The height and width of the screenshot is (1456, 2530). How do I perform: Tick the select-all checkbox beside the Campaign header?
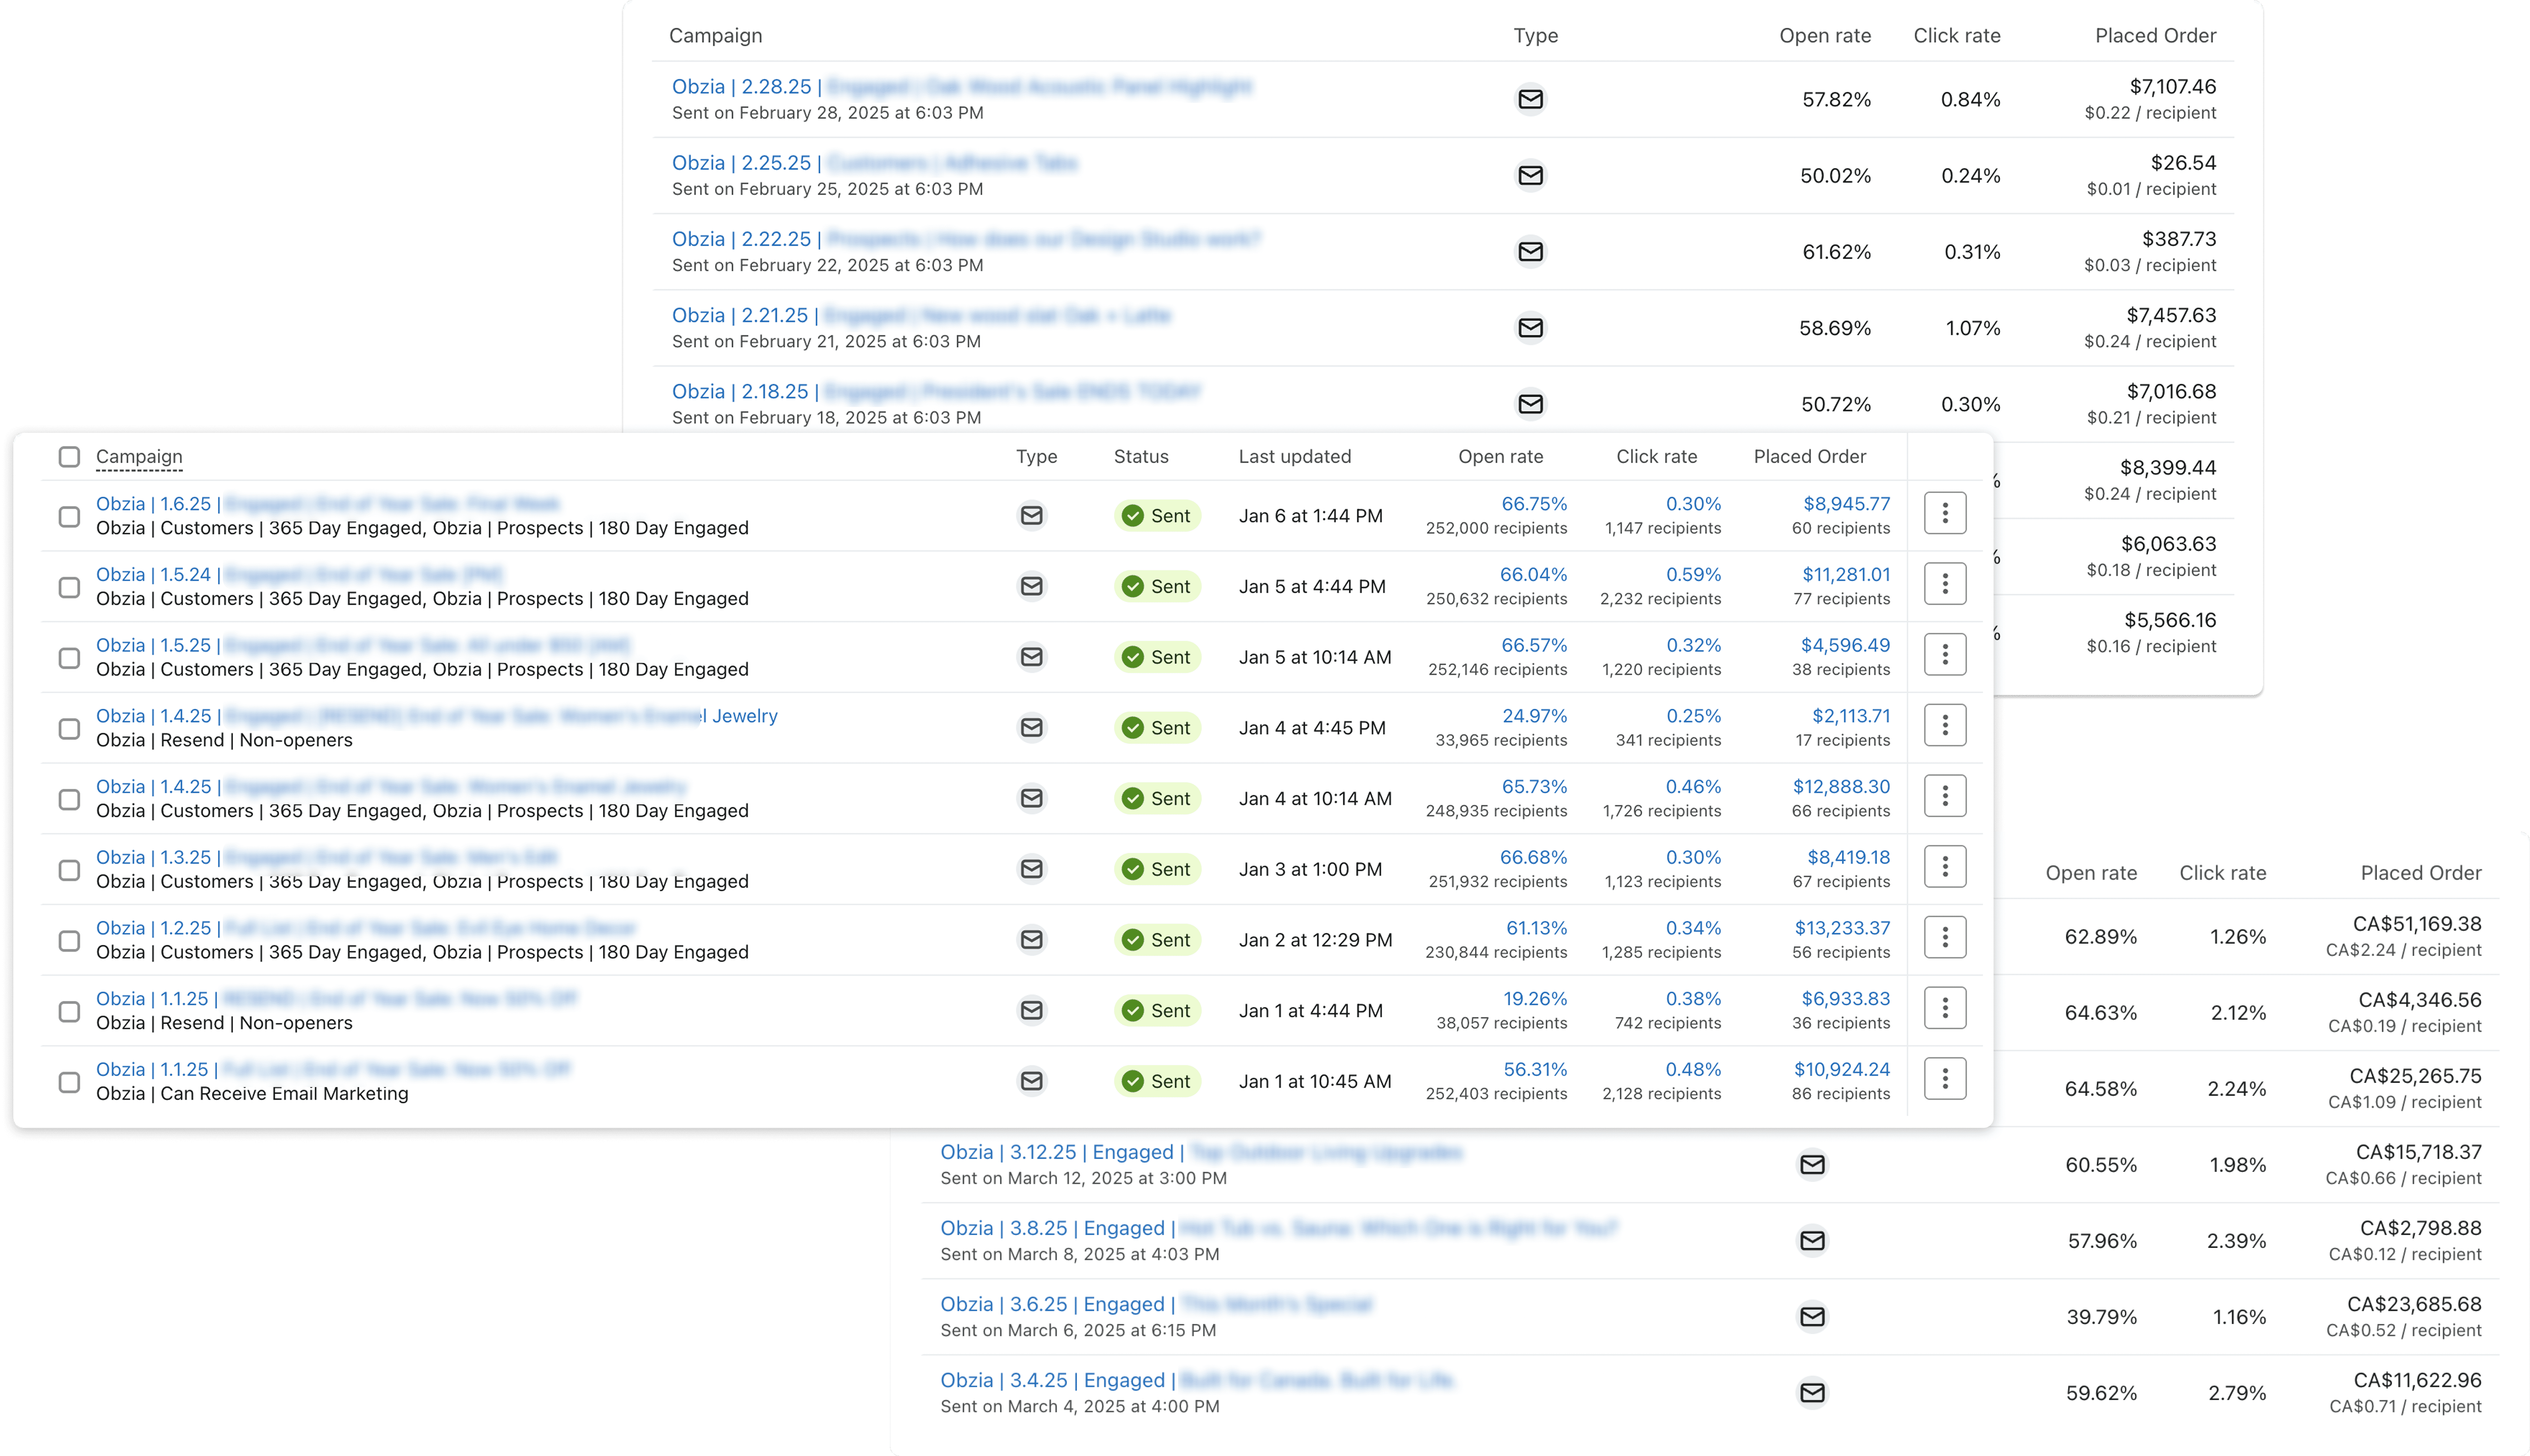(69, 457)
